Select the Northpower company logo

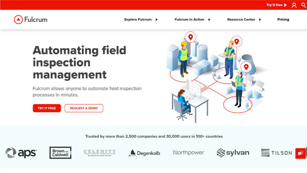[x=188, y=153]
